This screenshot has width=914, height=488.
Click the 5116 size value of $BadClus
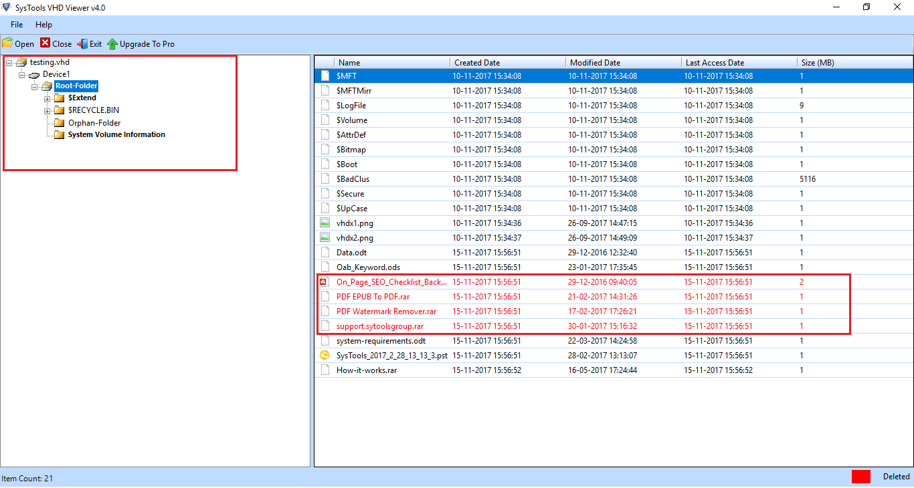pyautogui.click(x=808, y=179)
